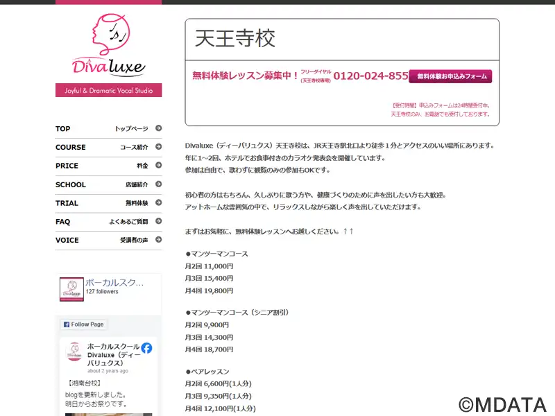555x416 pixels.
Task: Click 月4回 18,700円 price line
Action: [x=210, y=349]
